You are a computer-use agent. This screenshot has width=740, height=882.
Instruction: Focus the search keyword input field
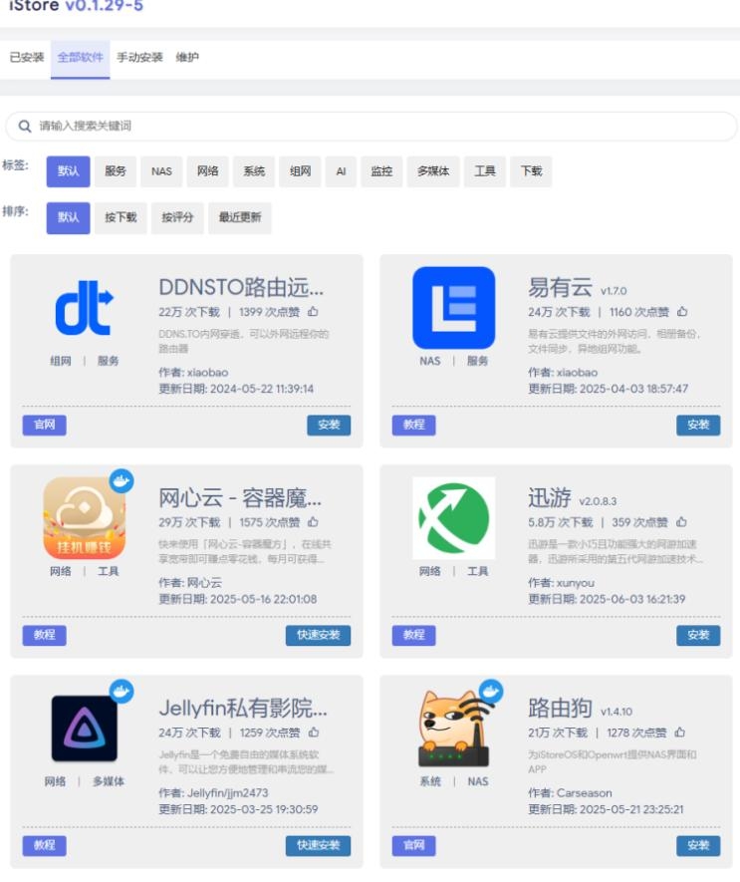(371, 126)
